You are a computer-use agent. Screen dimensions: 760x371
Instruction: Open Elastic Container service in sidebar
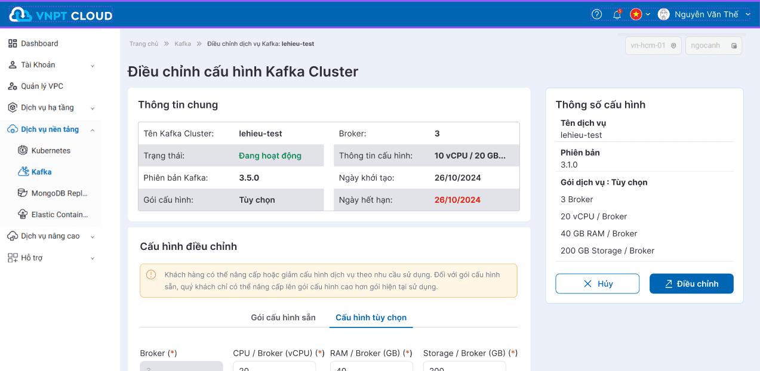59,215
